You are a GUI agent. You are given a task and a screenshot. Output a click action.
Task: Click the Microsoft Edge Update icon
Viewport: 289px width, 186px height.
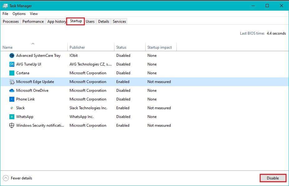point(11,81)
